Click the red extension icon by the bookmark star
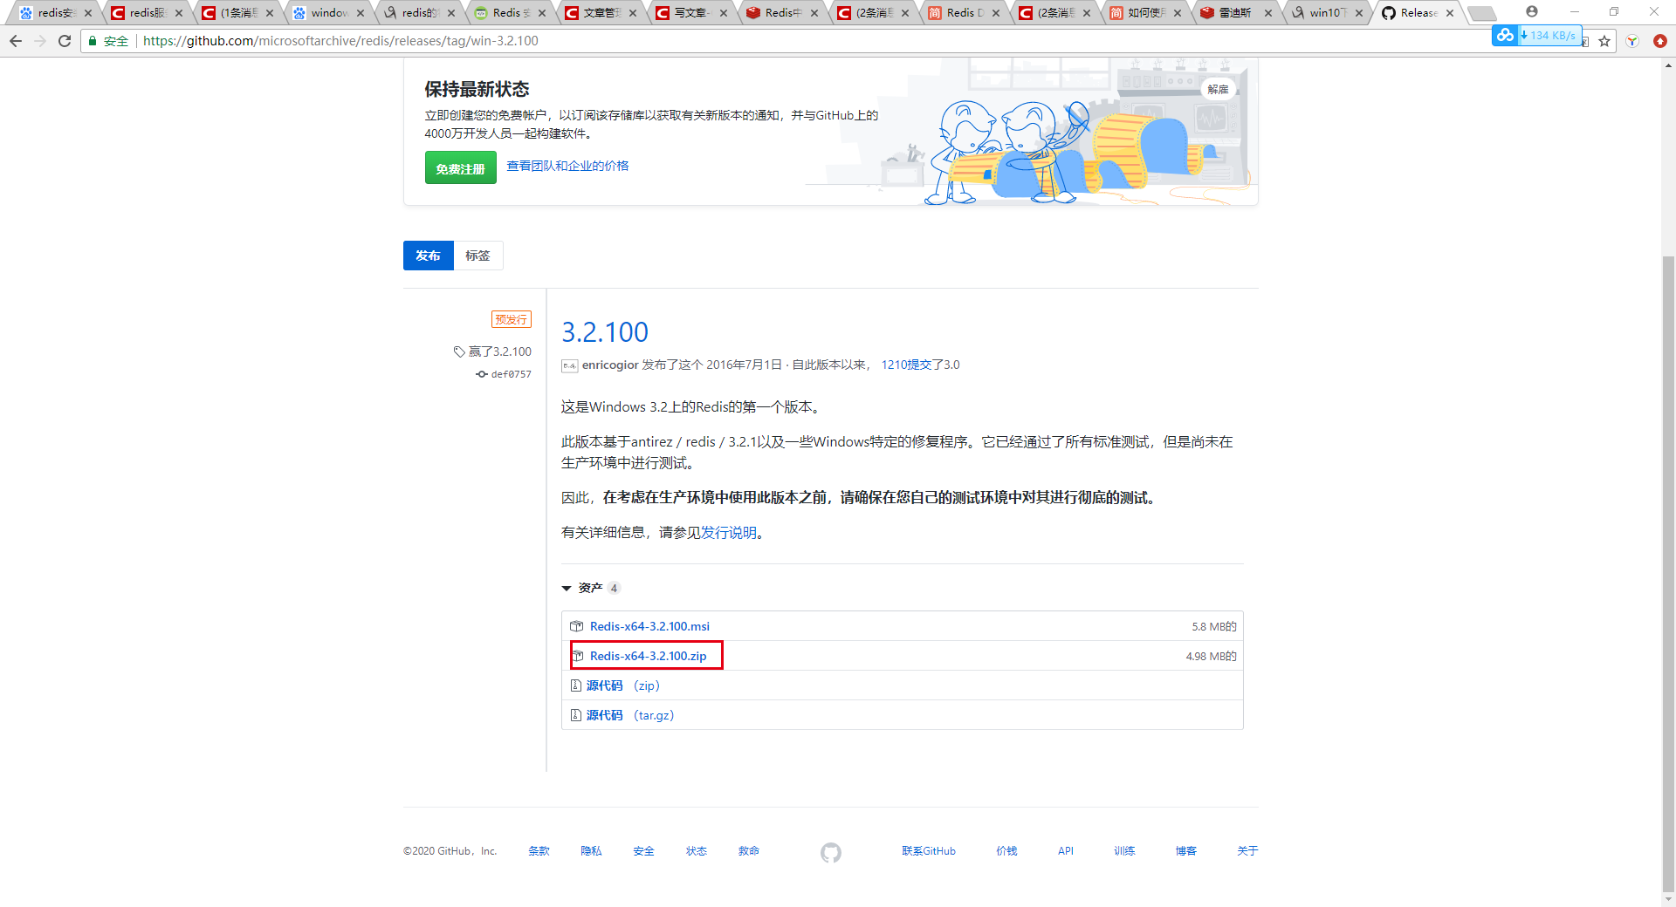 click(x=1659, y=41)
